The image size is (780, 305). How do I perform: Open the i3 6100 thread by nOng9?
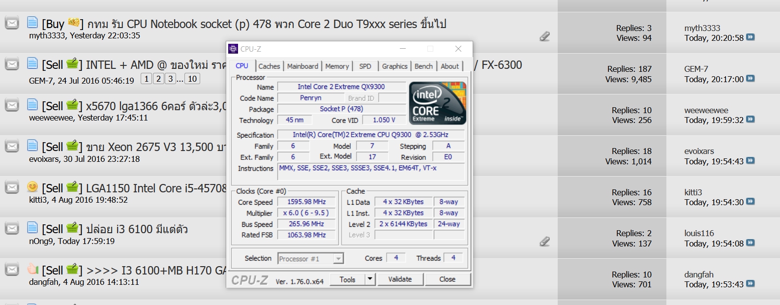(137, 229)
